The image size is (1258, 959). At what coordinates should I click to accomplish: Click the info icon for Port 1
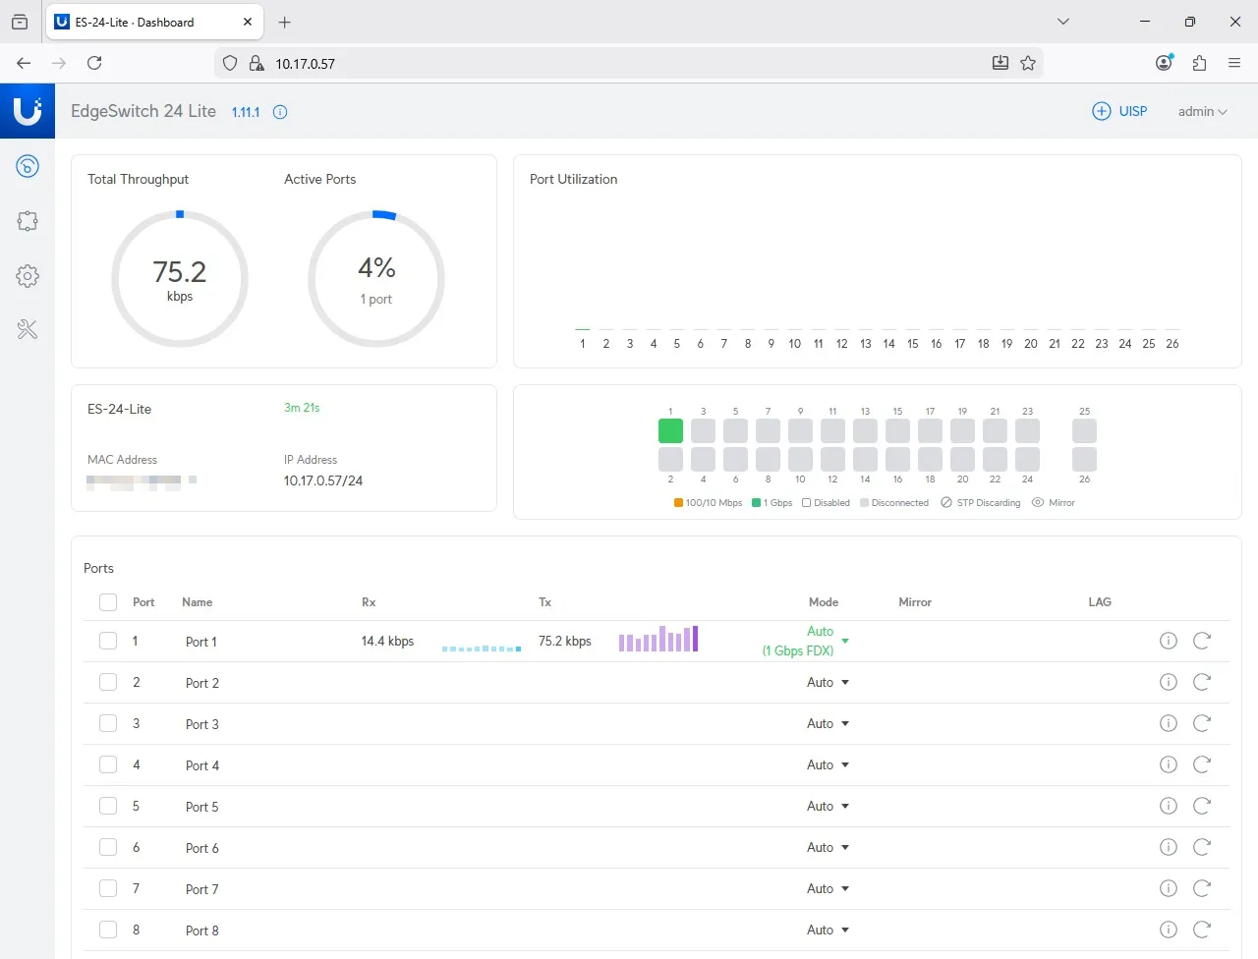1168,641
